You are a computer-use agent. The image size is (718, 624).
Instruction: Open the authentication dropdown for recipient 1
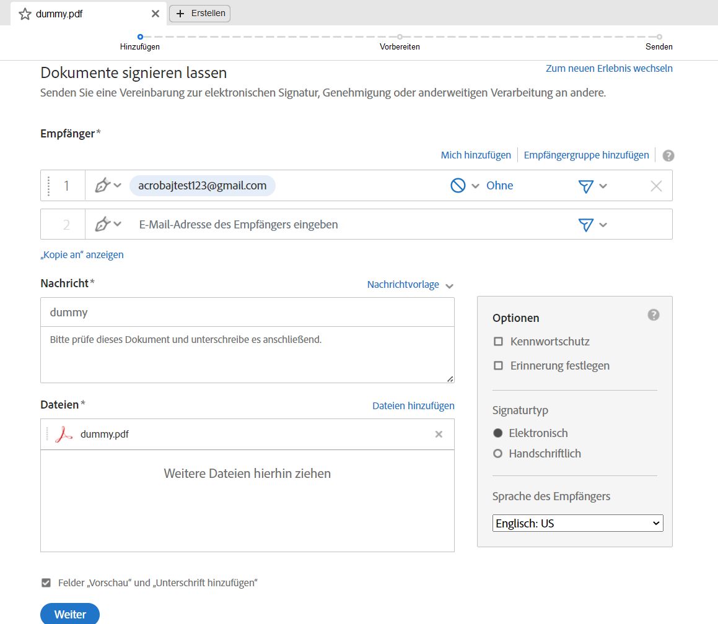476,185
